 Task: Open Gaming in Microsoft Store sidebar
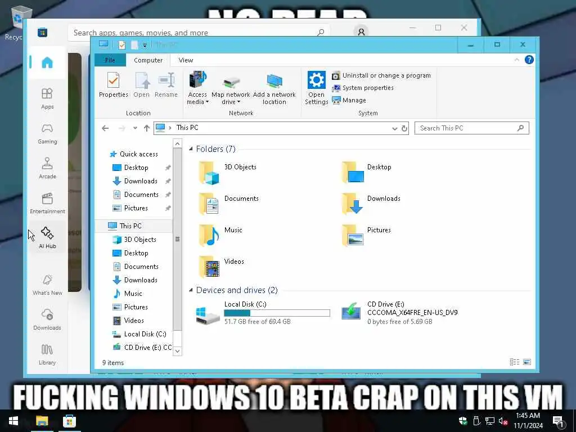tap(47, 134)
